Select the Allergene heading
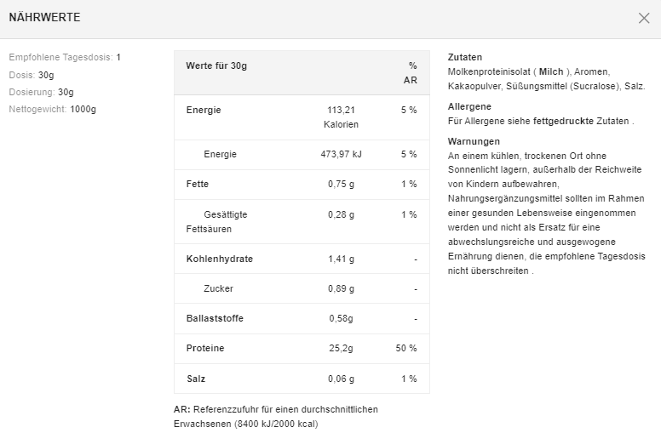 point(469,106)
